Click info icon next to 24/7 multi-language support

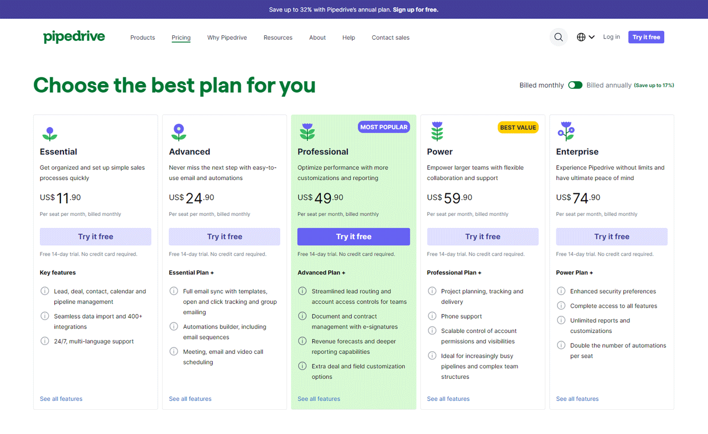pos(45,341)
